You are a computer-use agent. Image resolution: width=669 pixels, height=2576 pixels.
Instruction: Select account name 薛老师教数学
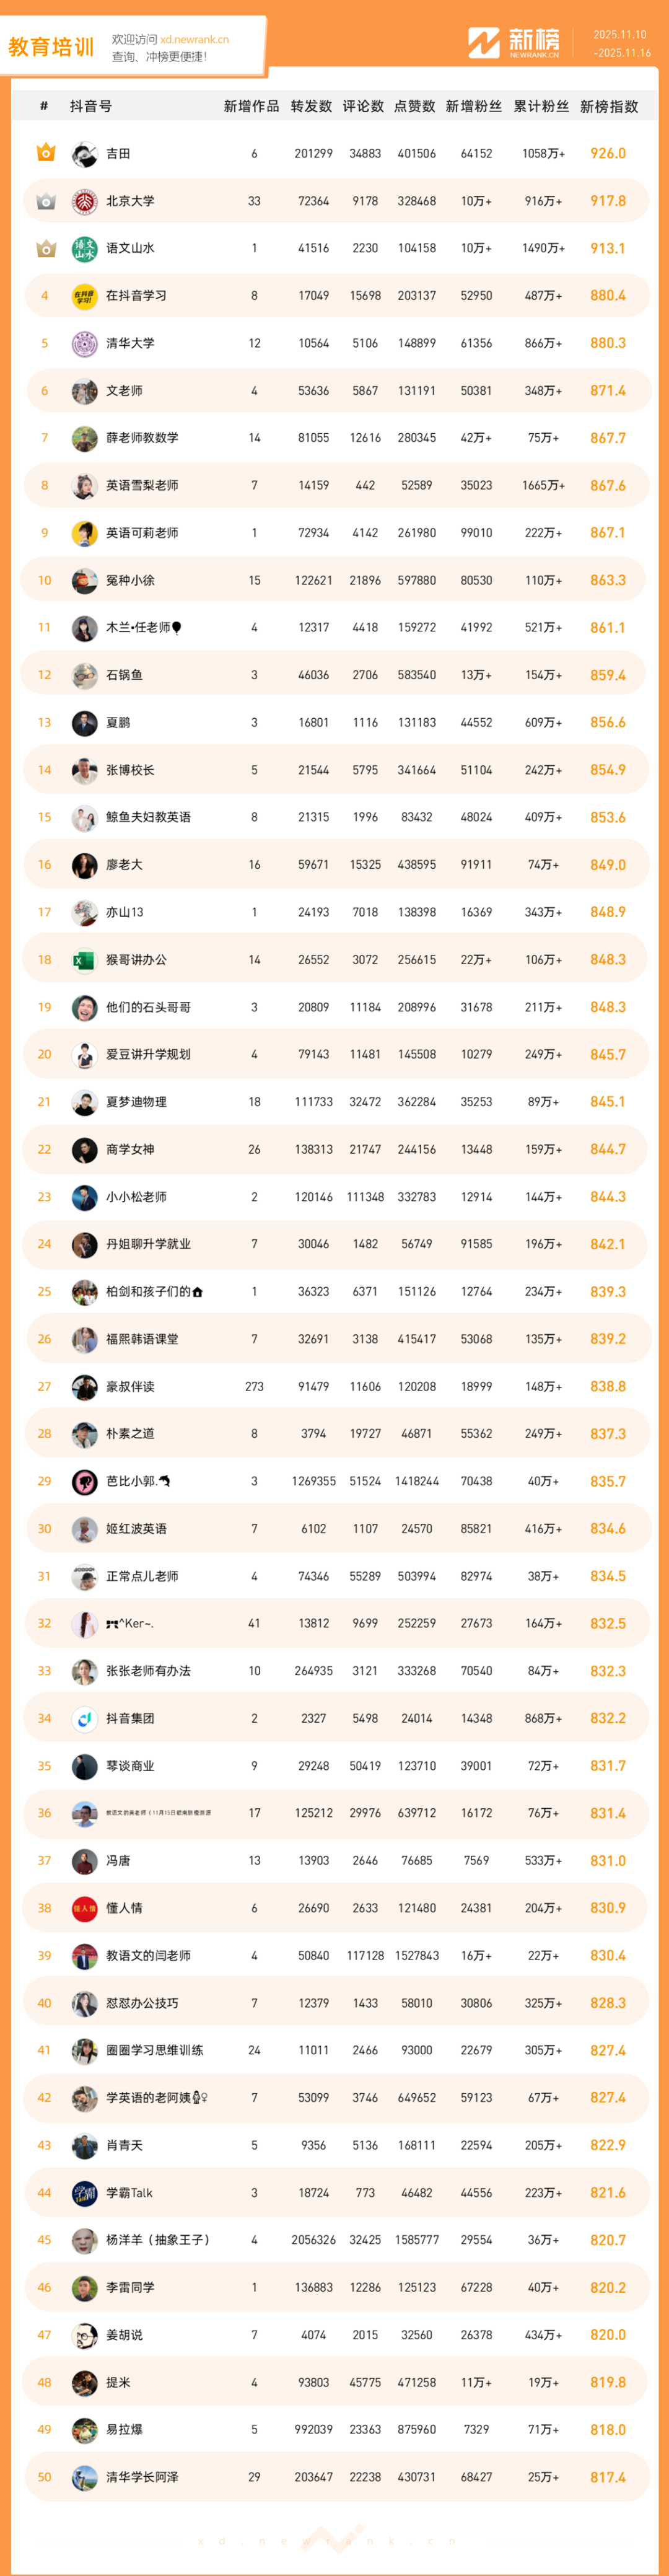tap(142, 438)
